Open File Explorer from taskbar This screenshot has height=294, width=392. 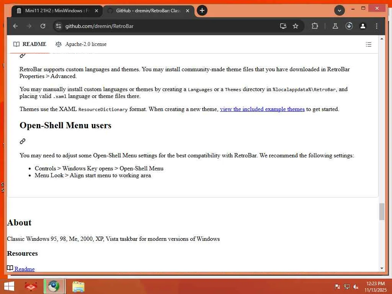tap(78, 286)
